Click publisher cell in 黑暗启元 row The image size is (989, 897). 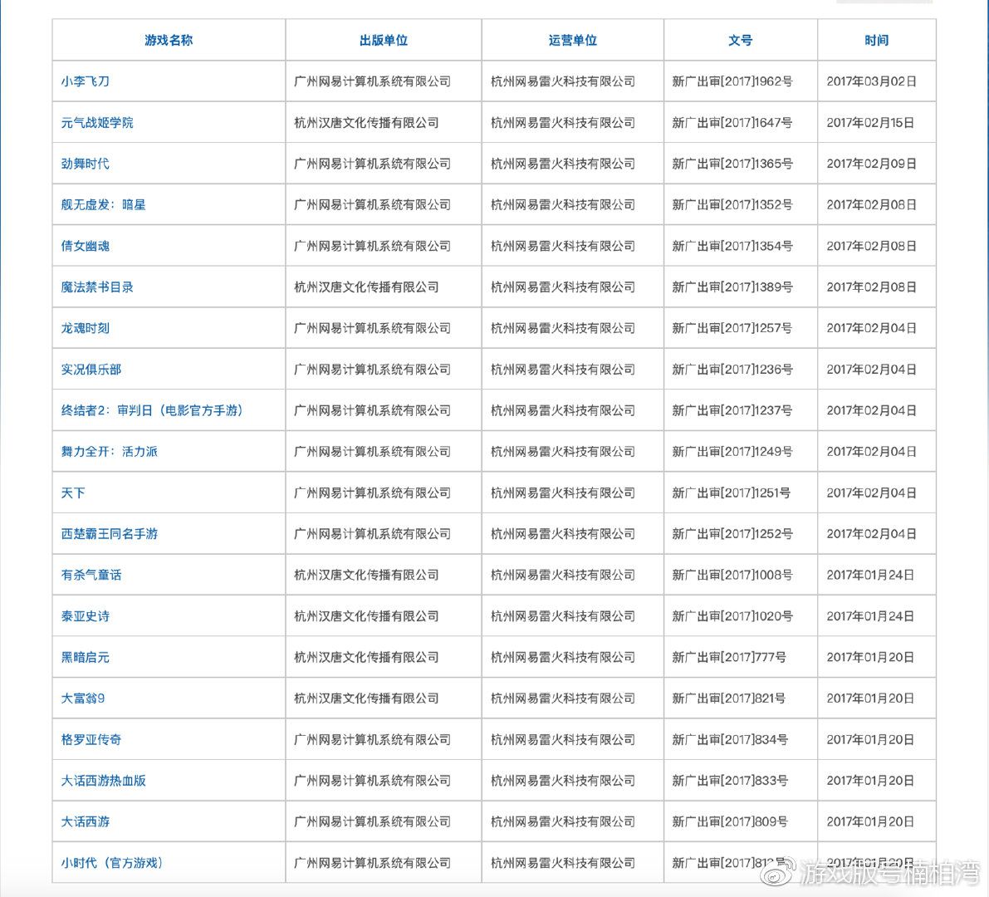[384, 657]
